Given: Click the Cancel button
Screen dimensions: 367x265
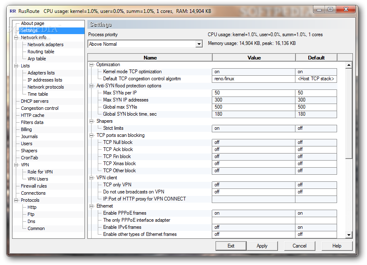Looking at the screenshot, I should (299, 246).
